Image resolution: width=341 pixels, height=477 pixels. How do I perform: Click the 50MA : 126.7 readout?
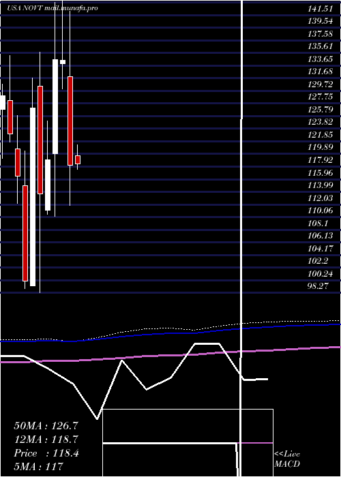[x=46, y=426]
